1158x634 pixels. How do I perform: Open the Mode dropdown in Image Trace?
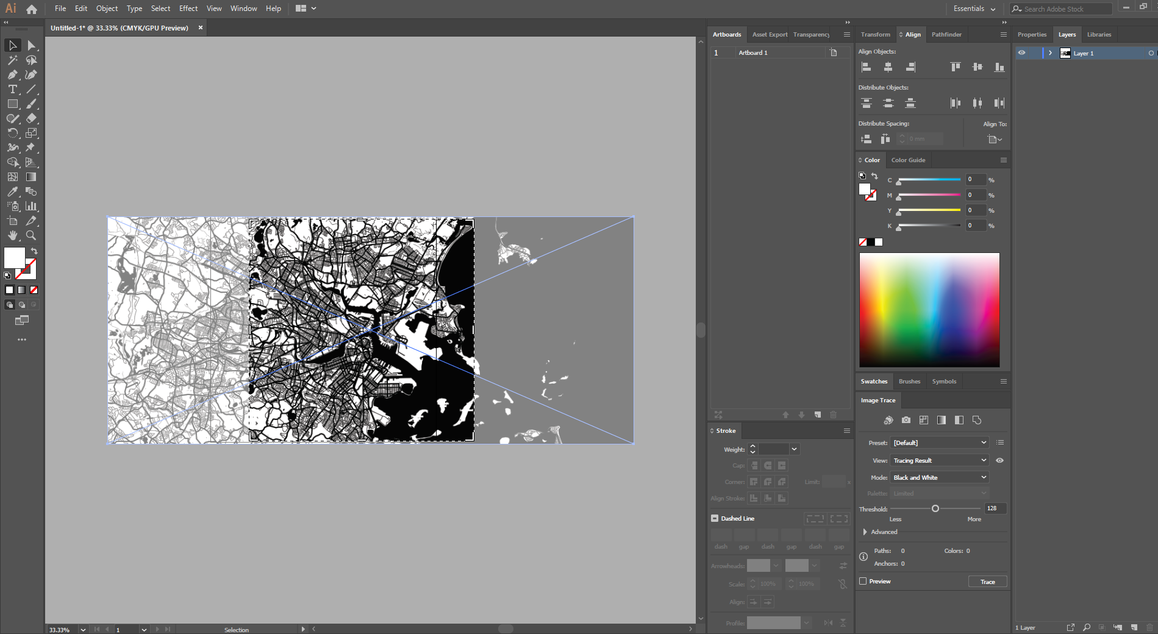point(938,477)
